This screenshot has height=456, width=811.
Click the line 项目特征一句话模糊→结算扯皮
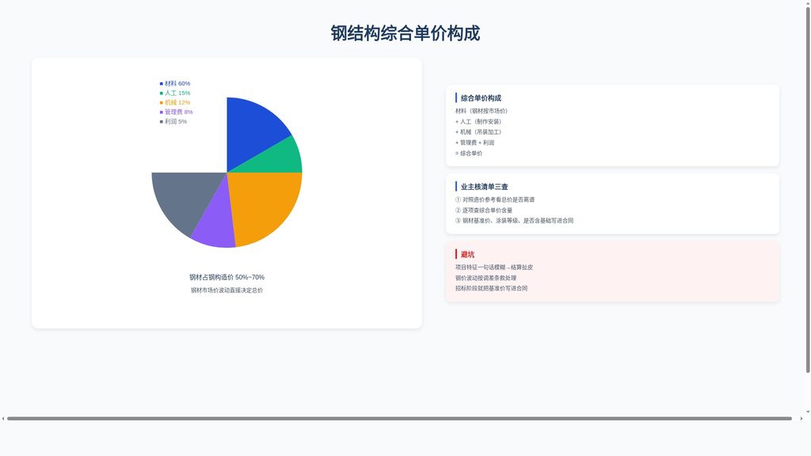494,268
